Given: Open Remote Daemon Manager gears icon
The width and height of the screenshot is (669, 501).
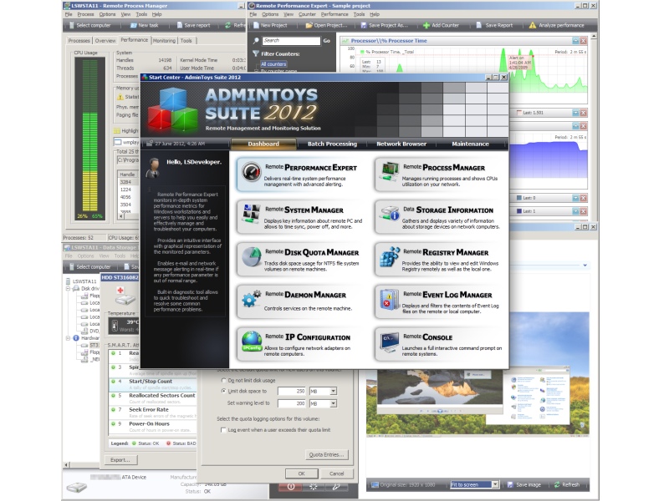Looking at the screenshot, I should click(252, 299).
